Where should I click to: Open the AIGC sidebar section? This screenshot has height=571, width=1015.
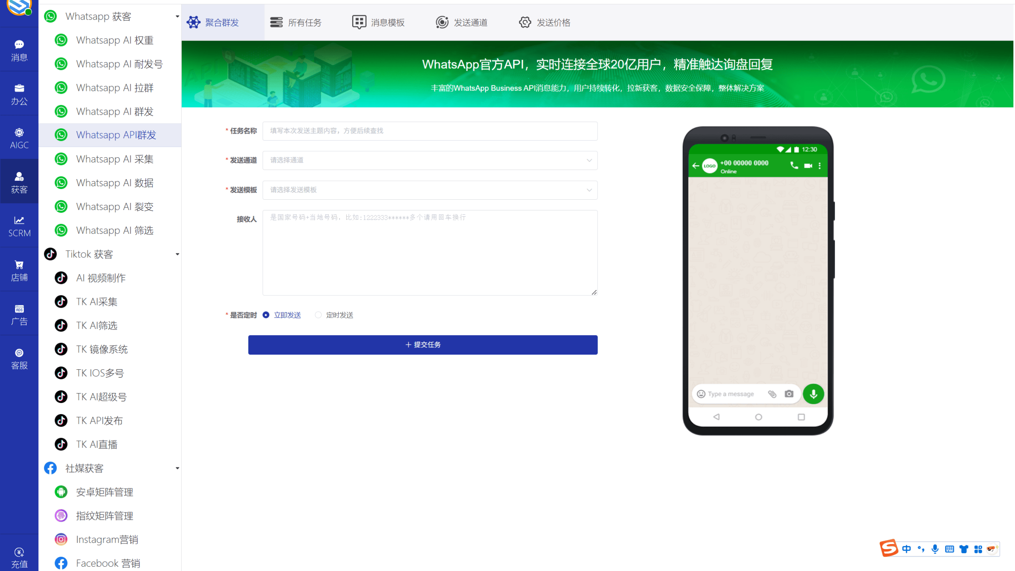(x=19, y=138)
